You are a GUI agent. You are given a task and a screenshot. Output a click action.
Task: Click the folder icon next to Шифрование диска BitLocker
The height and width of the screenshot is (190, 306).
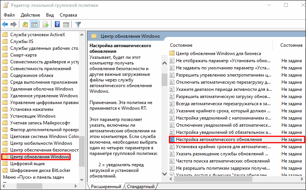tap(5, 170)
